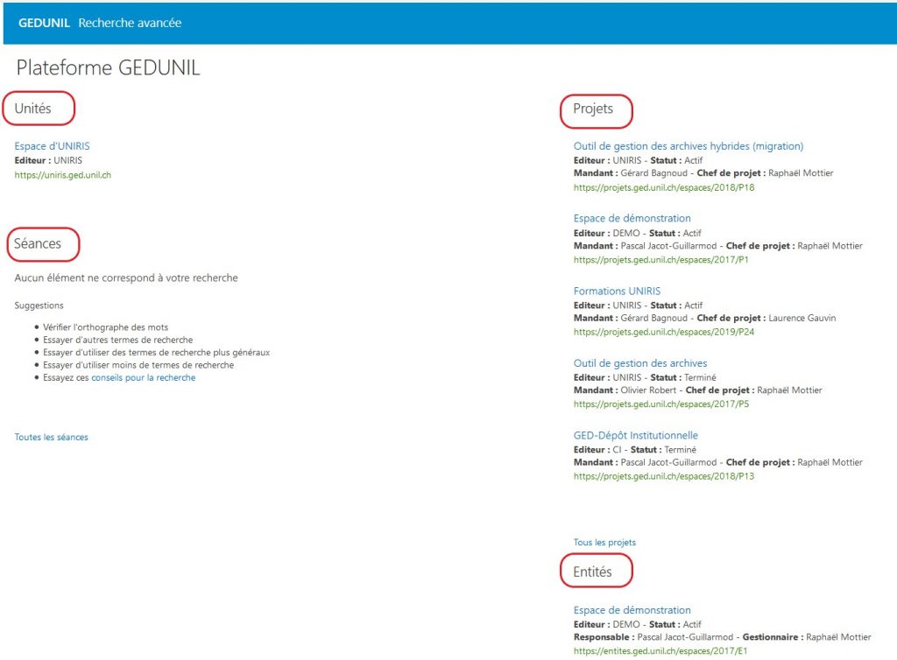Click the Toutes les séances link
This screenshot has height=660, width=897.
click(x=51, y=437)
